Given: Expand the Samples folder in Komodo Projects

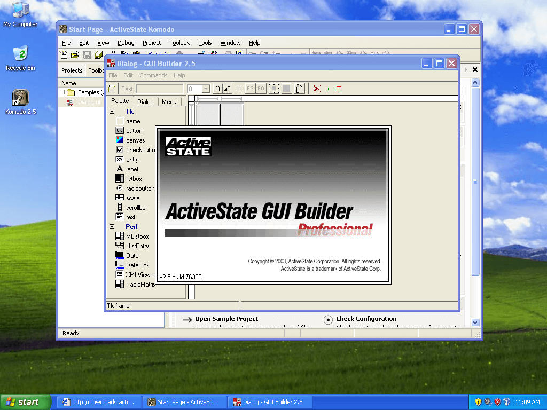Looking at the screenshot, I should tap(62, 92).
